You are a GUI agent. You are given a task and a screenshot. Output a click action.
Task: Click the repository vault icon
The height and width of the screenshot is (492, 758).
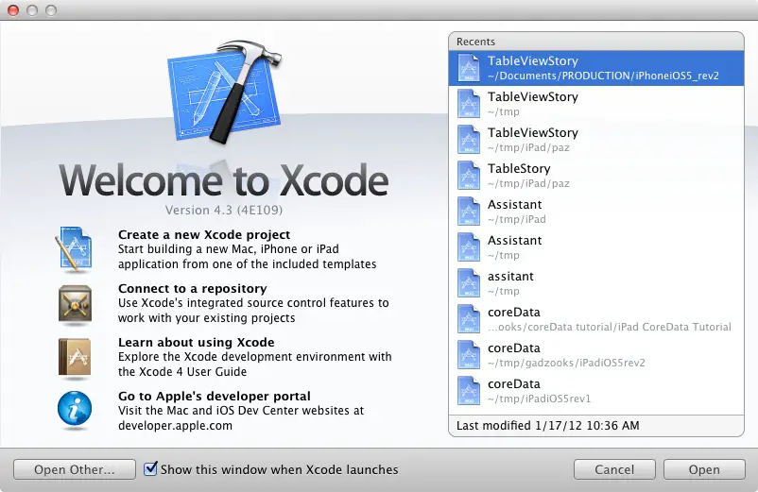[x=74, y=303]
